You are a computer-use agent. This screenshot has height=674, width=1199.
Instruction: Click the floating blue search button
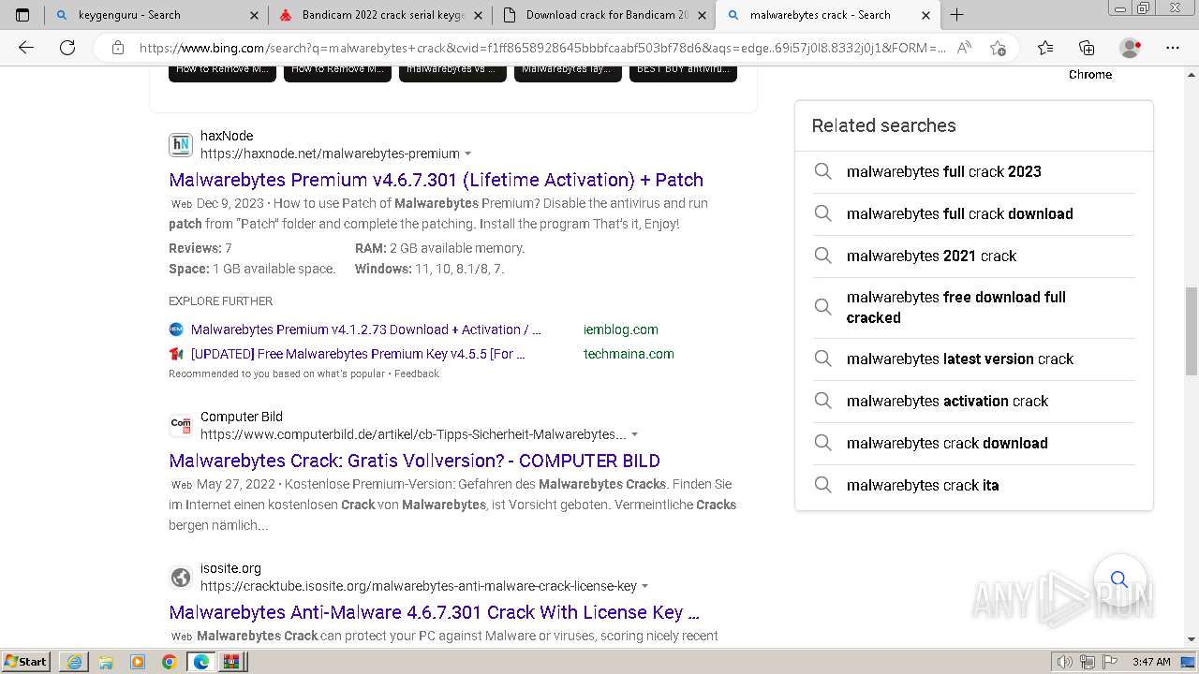click(x=1118, y=579)
